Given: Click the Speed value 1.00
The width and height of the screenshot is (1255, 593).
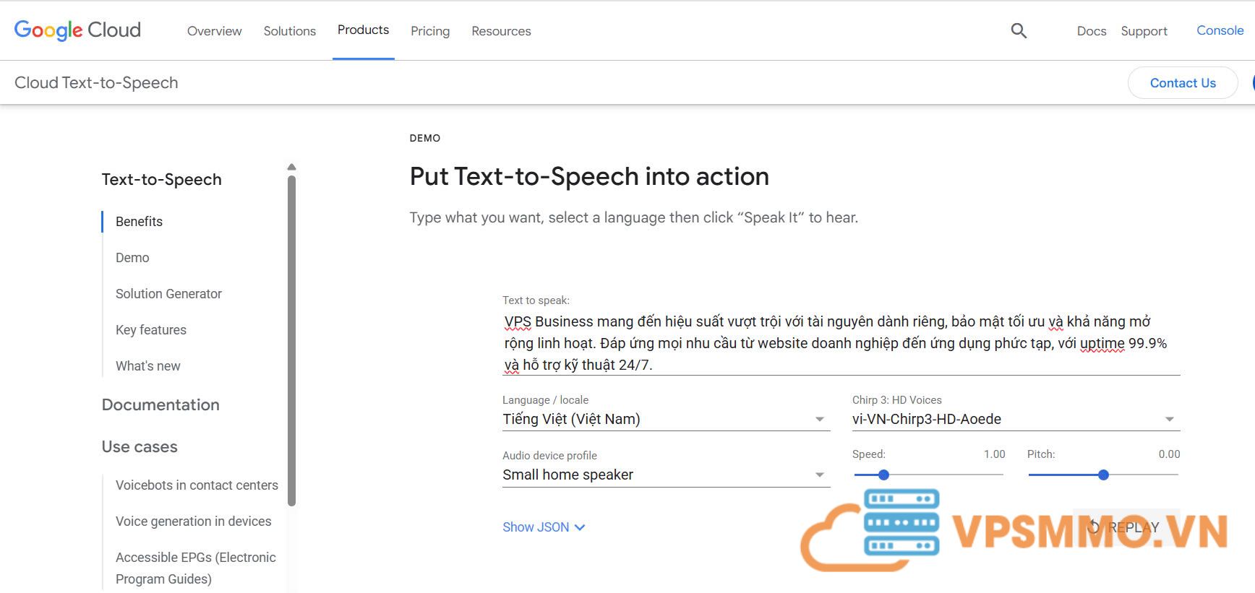Looking at the screenshot, I should [994, 454].
